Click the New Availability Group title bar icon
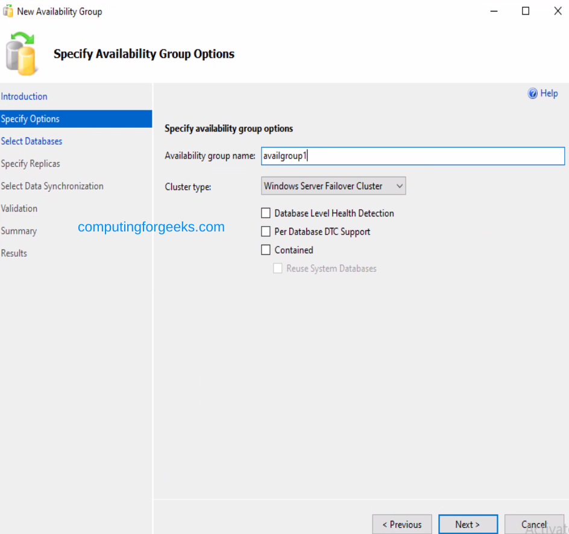569x534 pixels. (x=7, y=10)
